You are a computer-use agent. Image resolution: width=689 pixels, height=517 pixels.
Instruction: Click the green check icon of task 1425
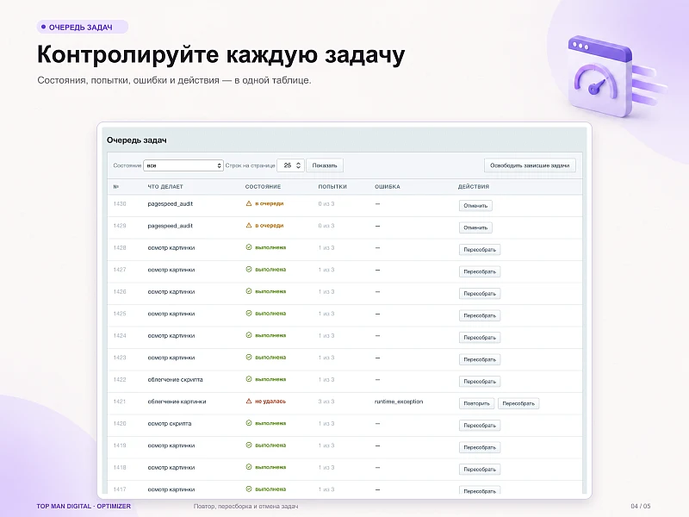click(249, 314)
